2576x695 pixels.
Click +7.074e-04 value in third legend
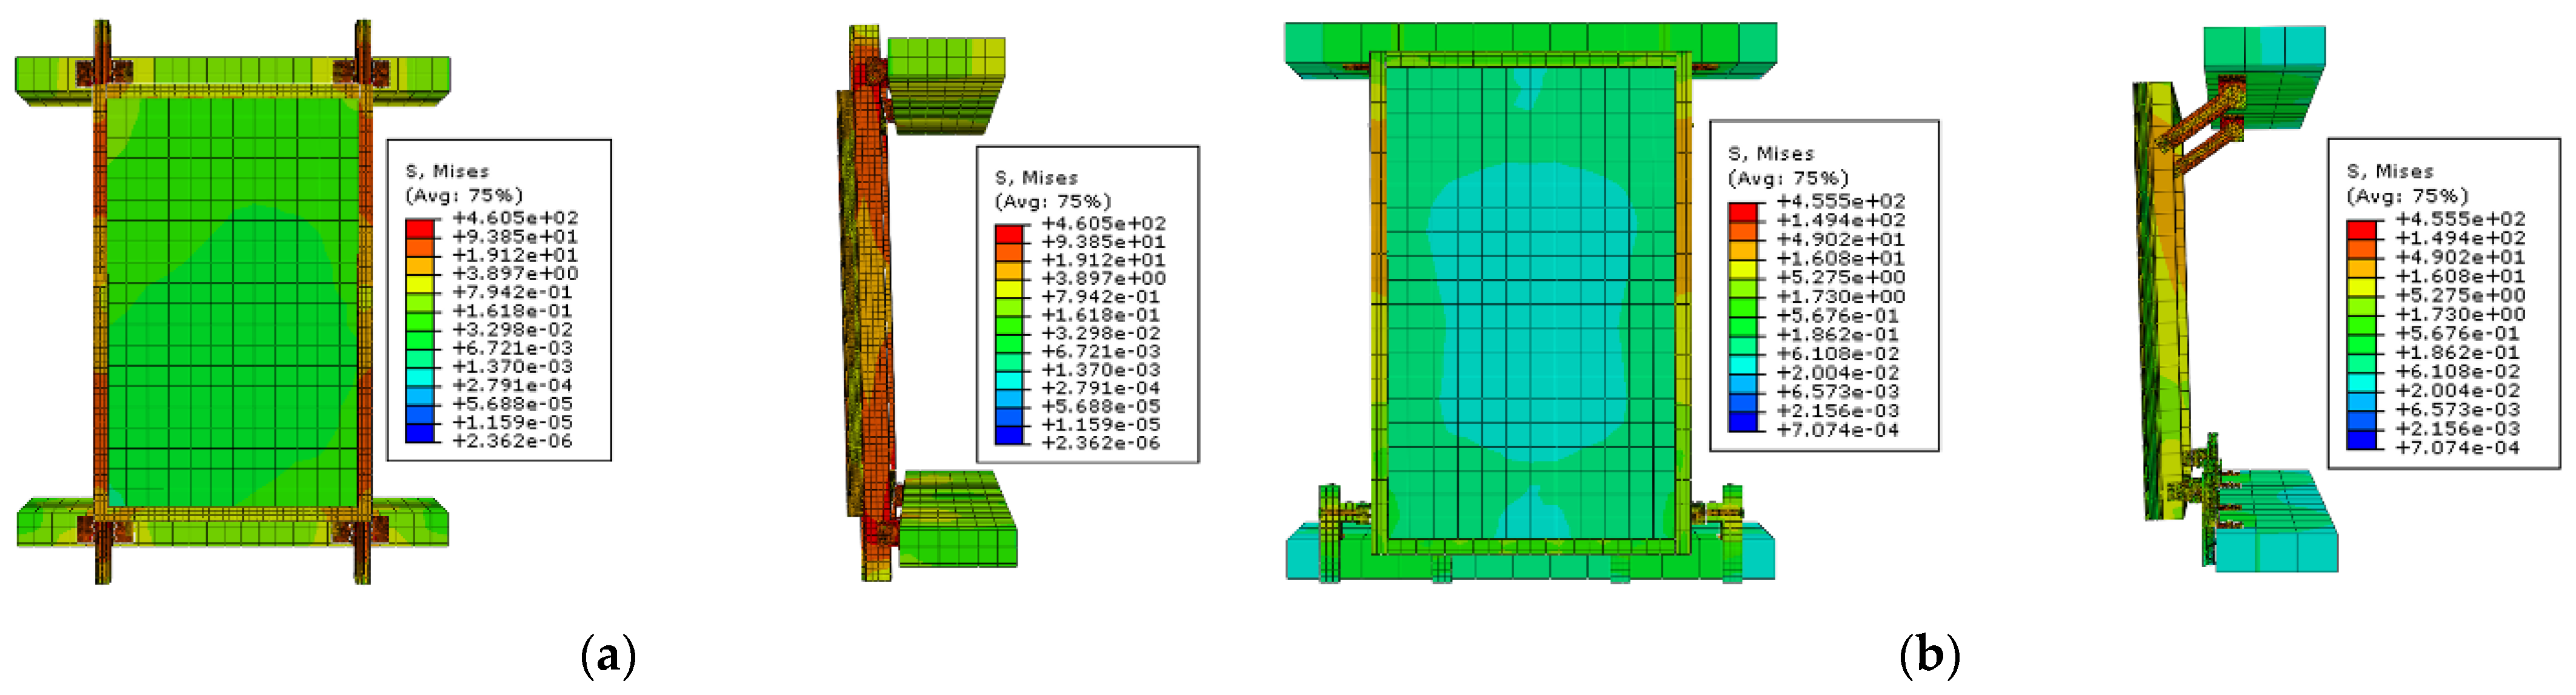(1837, 430)
